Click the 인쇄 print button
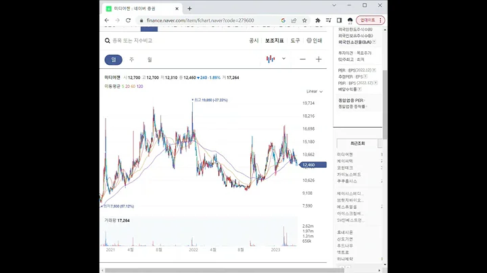 click(315, 41)
